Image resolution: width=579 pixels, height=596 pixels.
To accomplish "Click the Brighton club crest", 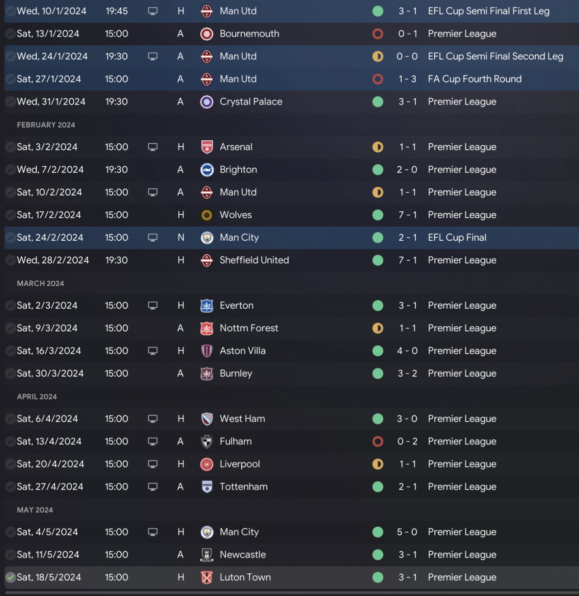I will [207, 170].
